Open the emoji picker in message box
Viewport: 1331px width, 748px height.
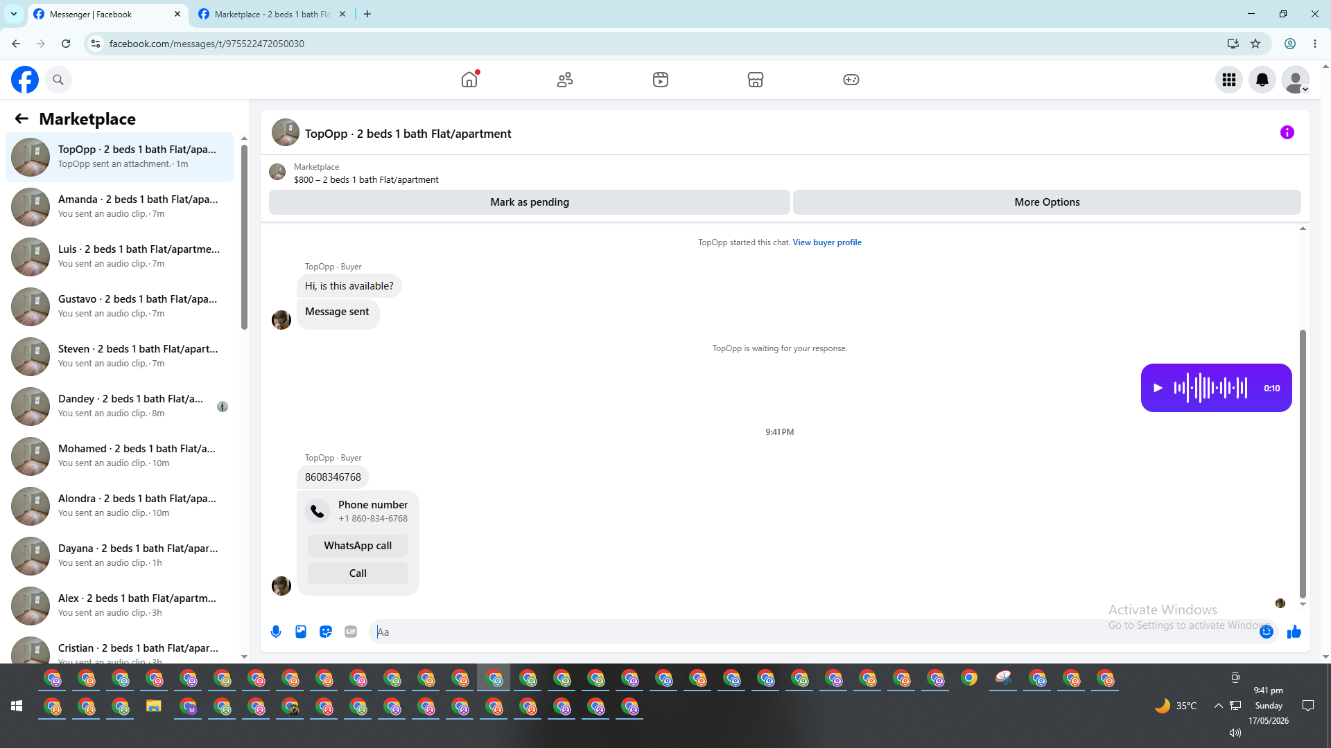[1267, 632]
